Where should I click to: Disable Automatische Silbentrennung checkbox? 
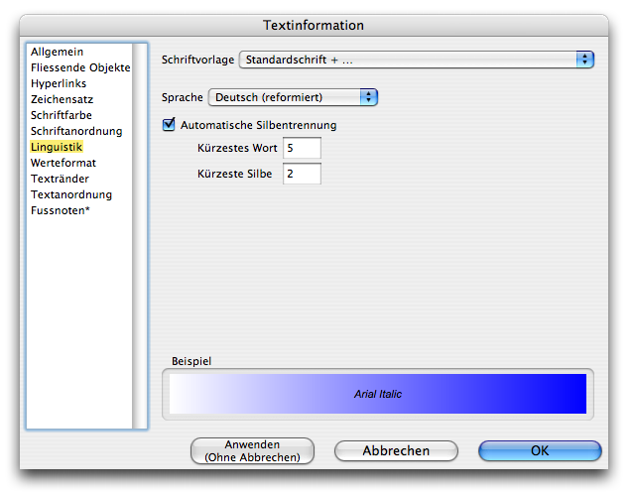pyautogui.click(x=169, y=125)
